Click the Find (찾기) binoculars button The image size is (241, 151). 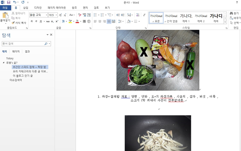(235, 13)
